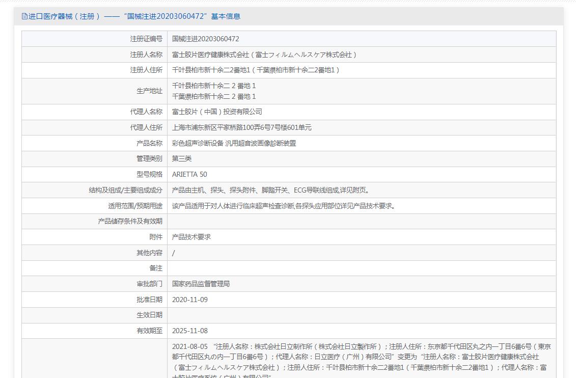Select the 有效期至 label
Viewport: 576px width, 378px height.
pos(150,331)
